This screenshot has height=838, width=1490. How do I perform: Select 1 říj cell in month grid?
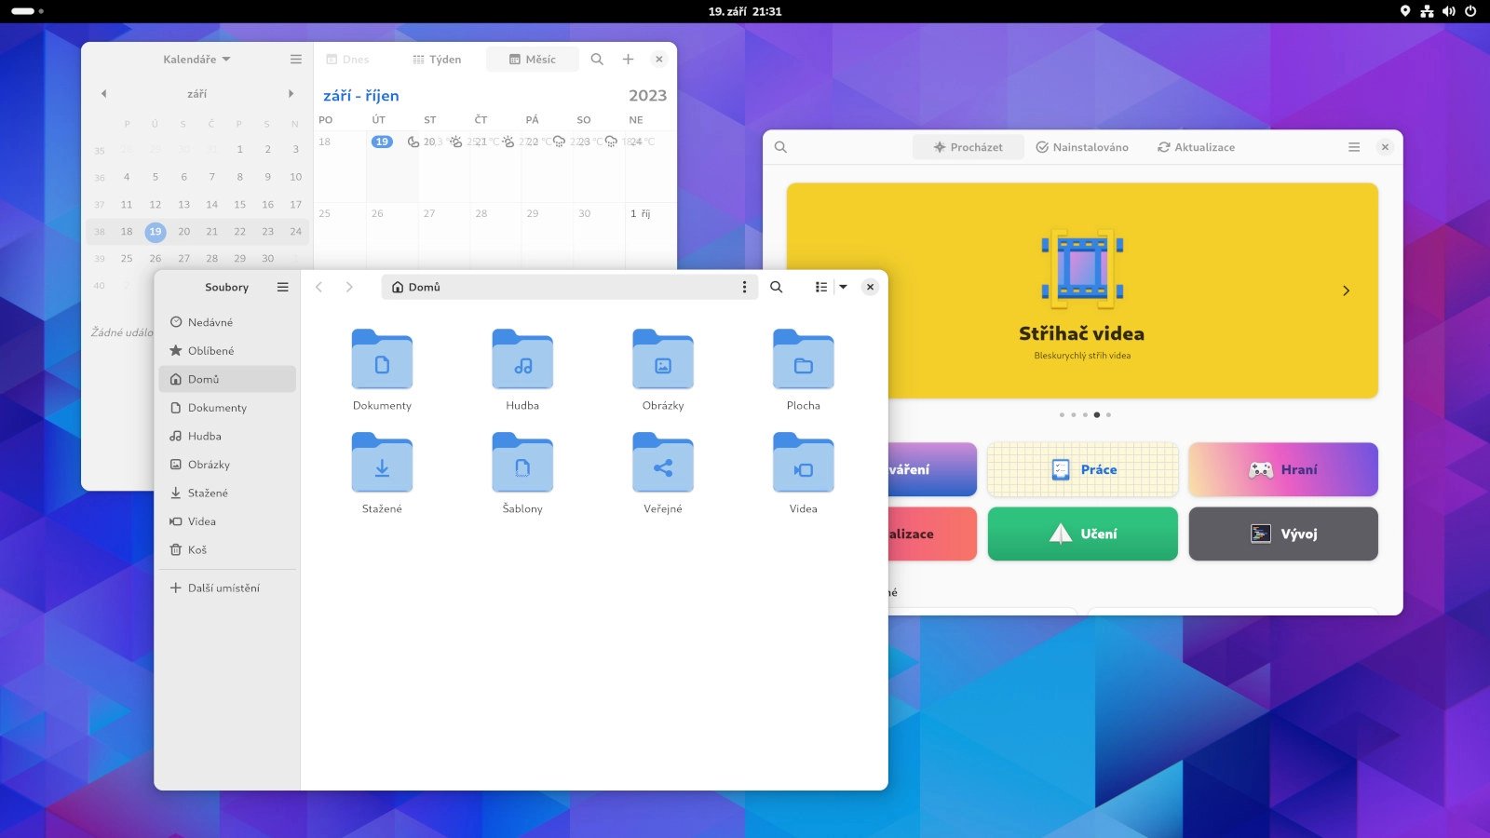pos(651,237)
